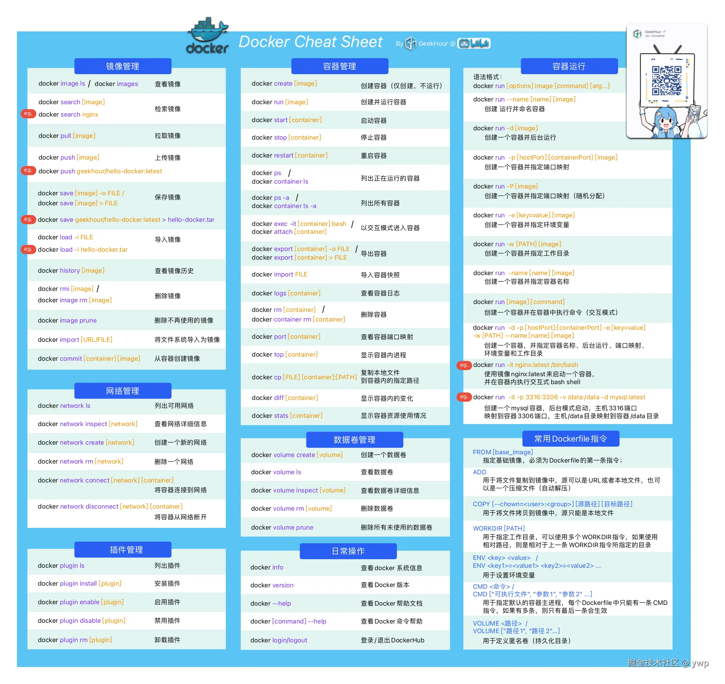Image resolution: width=725 pixels, height=684 pixels.
Task: Click the bilibili TV icon in the header
Action: coord(464,43)
